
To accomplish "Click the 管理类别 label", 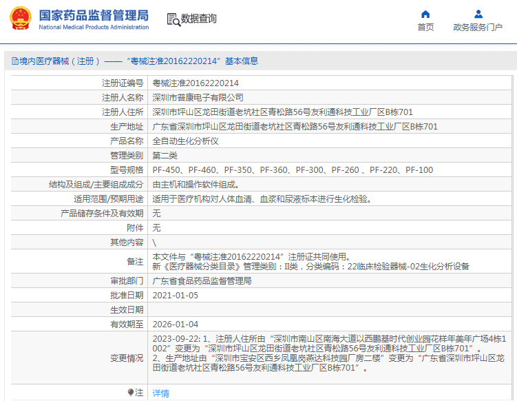I will (x=127, y=156).
